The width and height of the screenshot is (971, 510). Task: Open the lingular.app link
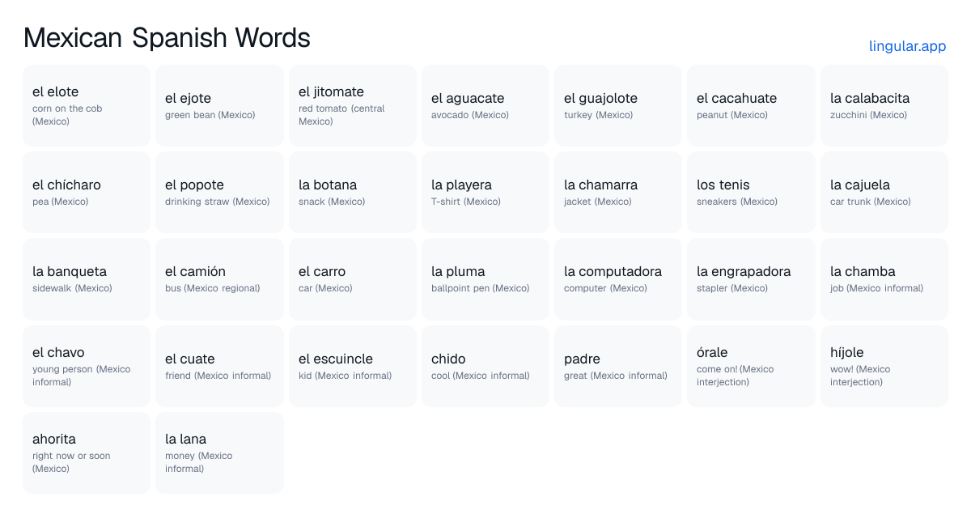pyautogui.click(x=907, y=46)
